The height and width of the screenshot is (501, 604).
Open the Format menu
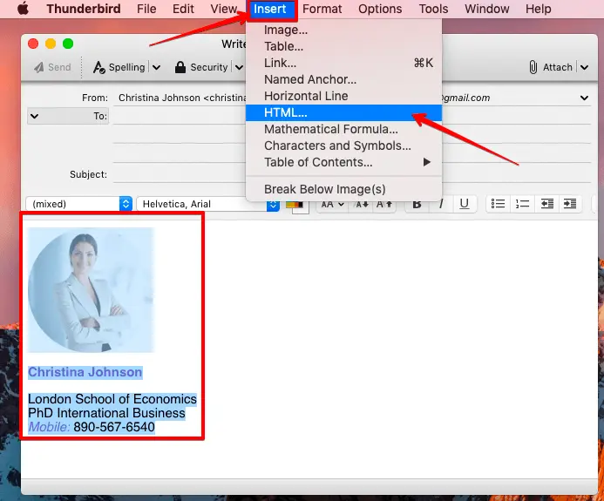(322, 9)
